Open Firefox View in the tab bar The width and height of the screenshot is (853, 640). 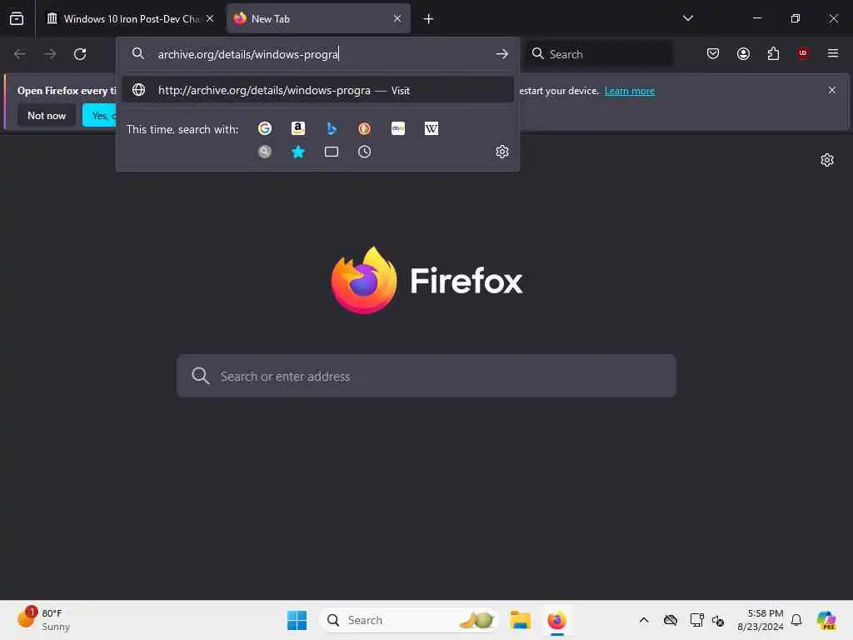pos(17,18)
